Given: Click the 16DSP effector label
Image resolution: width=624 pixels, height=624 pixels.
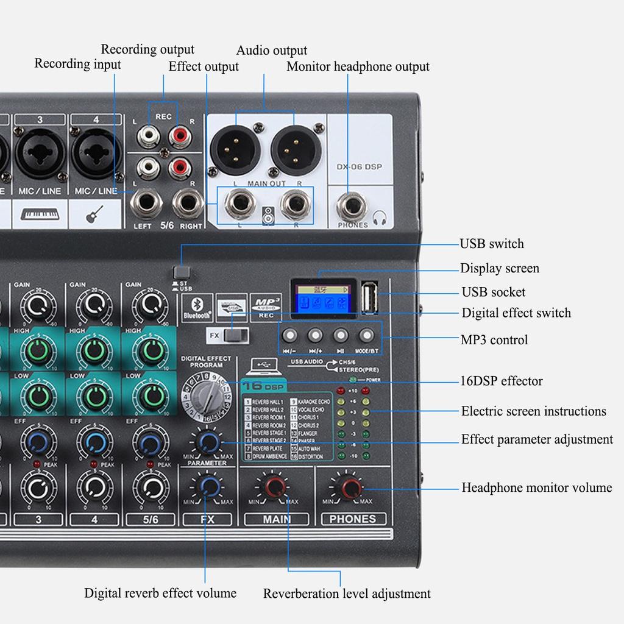Looking at the screenshot, I should 262,386.
